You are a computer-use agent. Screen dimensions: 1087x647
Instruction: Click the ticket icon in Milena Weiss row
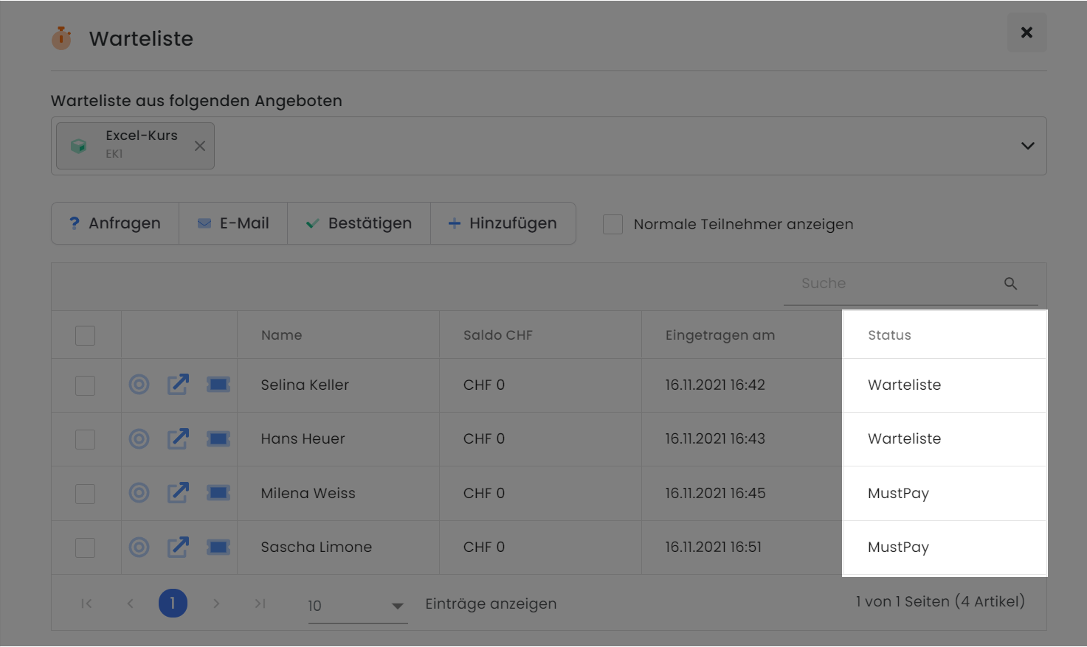coord(218,493)
